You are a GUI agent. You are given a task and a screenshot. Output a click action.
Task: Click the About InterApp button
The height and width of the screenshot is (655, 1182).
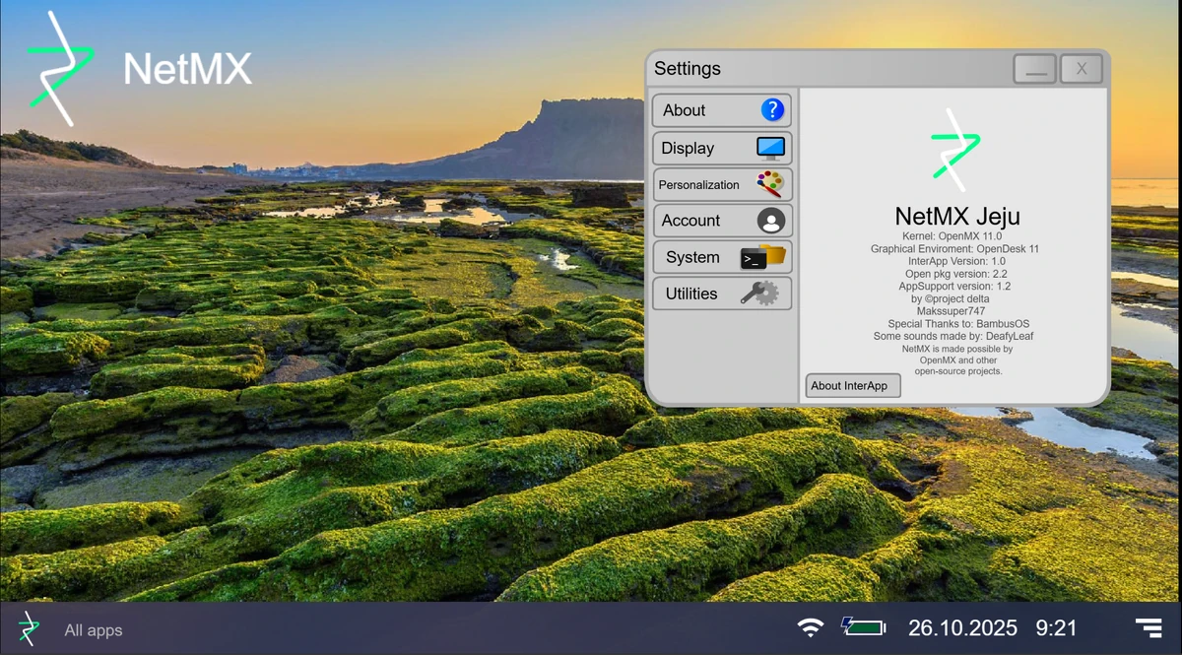coord(852,385)
